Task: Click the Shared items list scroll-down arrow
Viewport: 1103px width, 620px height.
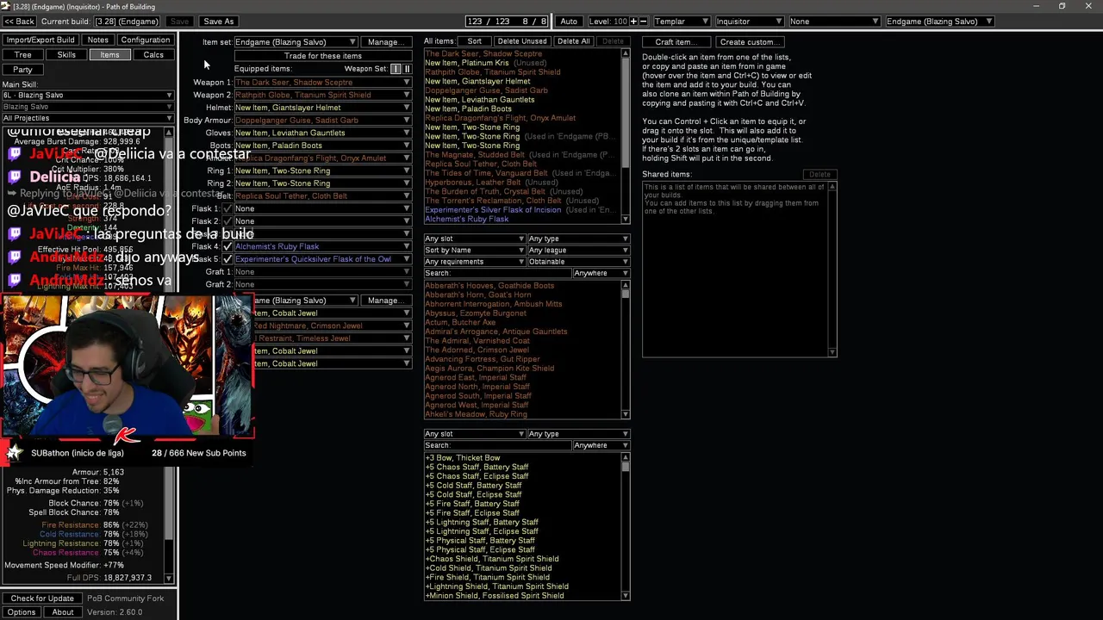Action: pos(832,351)
